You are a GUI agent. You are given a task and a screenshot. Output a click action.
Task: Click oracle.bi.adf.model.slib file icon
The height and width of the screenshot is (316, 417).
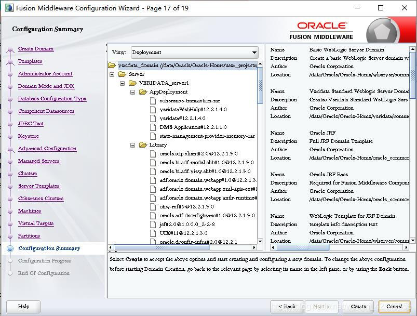click(x=153, y=162)
